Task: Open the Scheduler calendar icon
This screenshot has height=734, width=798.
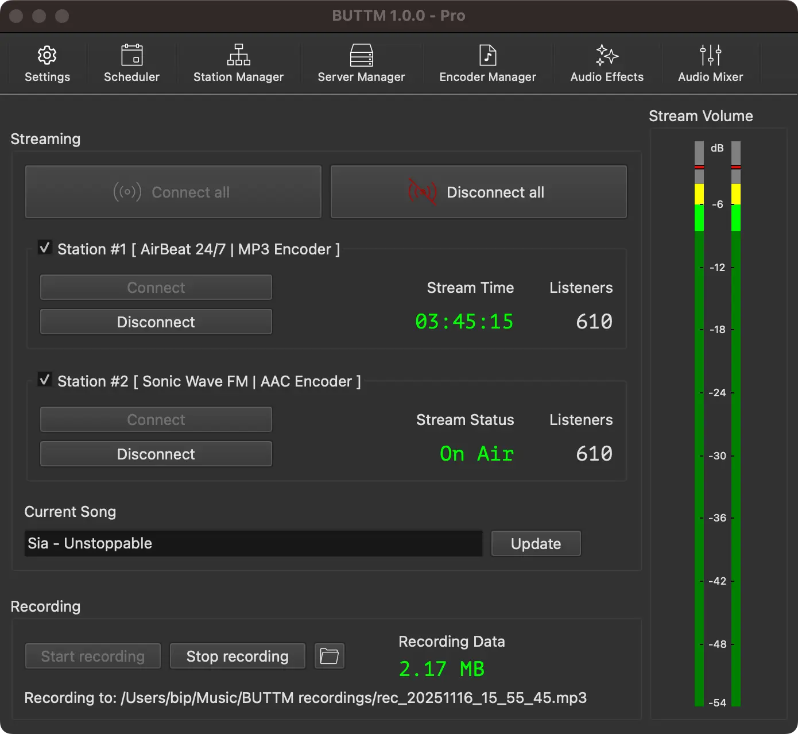Action: [x=131, y=56]
